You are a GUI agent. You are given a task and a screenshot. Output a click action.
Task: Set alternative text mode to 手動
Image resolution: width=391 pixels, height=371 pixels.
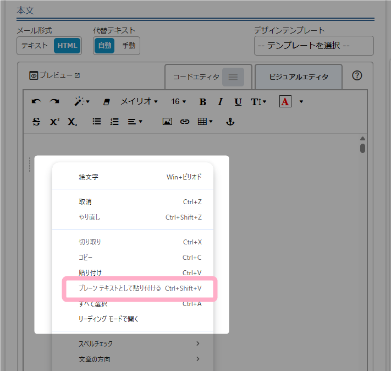pyautogui.click(x=129, y=46)
